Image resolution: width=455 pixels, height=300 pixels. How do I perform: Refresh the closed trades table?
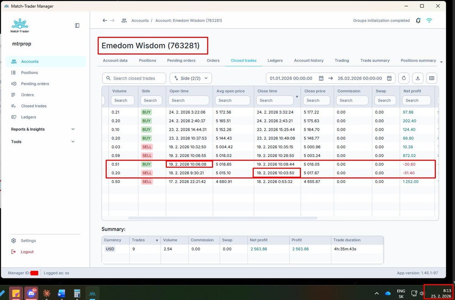[x=403, y=78]
